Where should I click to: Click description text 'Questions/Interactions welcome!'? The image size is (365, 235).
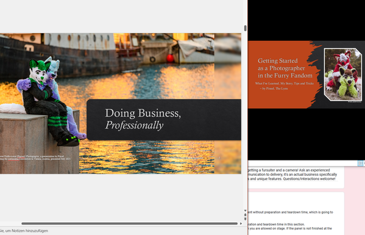coord(309,179)
